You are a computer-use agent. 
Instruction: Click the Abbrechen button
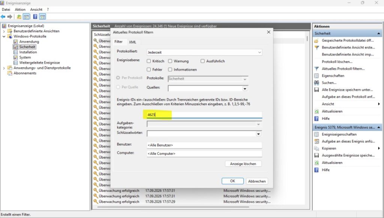click(x=256, y=181)
